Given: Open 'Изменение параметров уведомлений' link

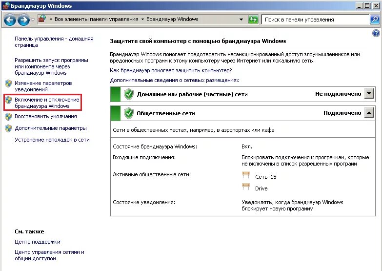Looking at the screenshot, I should tap(43, 86).
